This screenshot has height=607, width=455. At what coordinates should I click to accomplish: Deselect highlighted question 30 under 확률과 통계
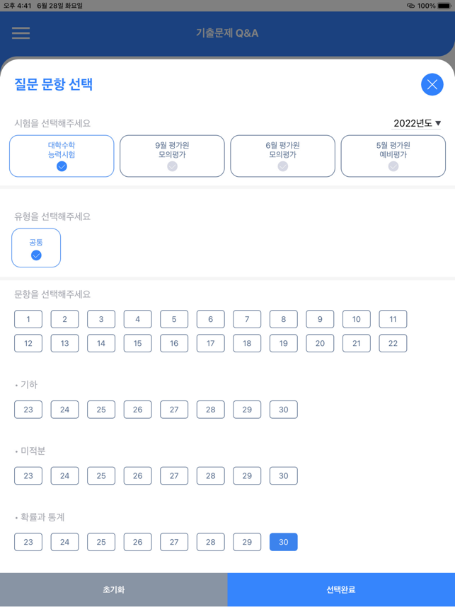click(x=284, y=542)
